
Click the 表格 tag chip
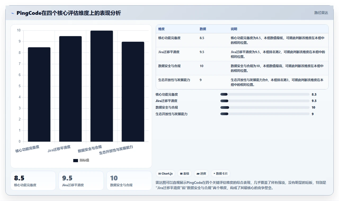[184, 174]
